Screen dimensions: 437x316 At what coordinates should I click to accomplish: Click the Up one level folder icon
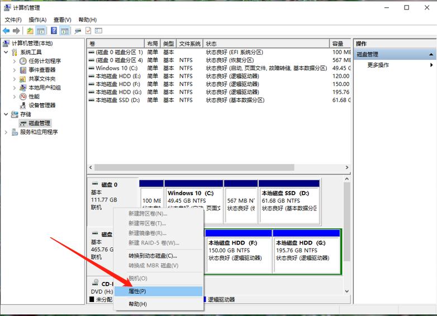click(30, 31)
